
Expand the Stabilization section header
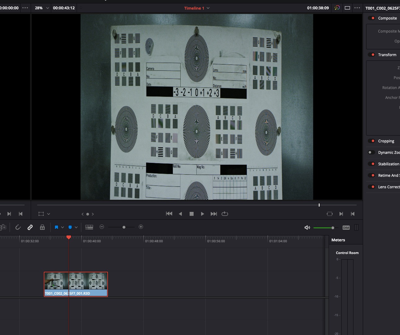pos(389,164)
